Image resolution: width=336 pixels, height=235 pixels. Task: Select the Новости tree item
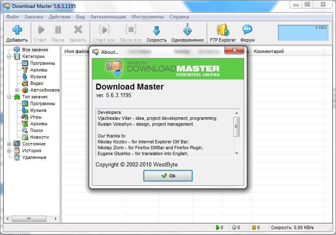point(40,137)
